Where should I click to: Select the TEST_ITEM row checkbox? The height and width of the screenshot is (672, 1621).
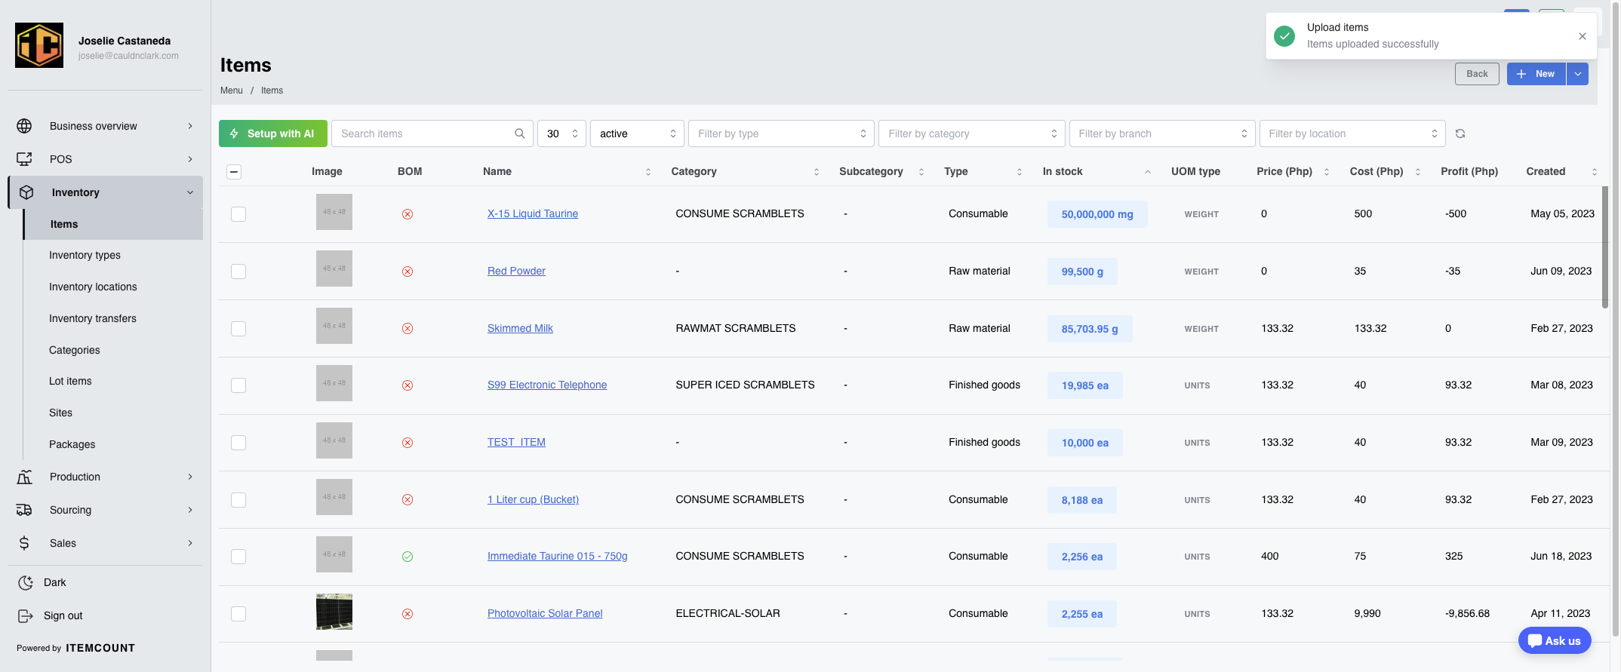[238, 443]
